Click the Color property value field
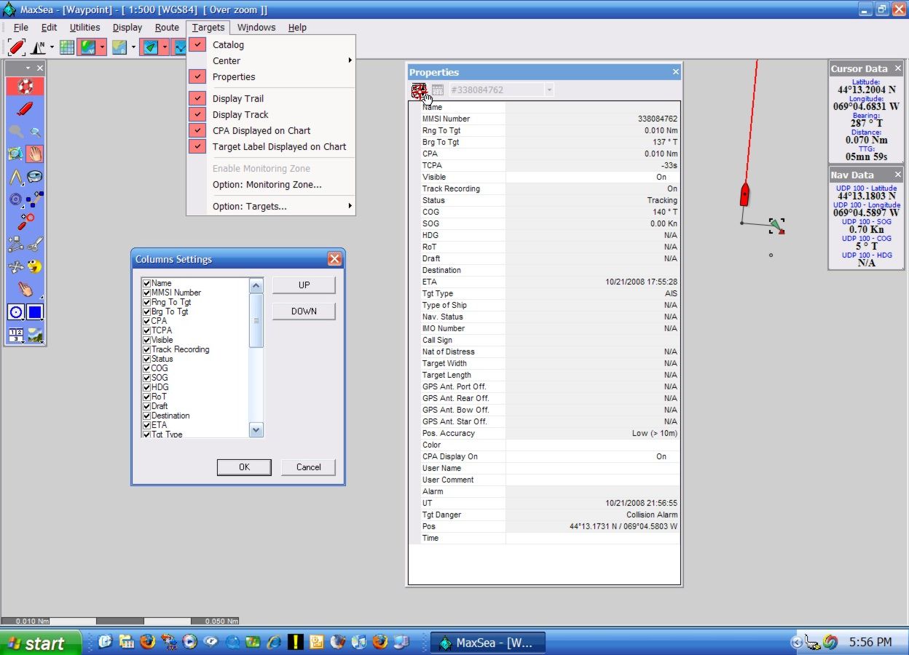Screen dimensions: 909x655 coord(592,445)
